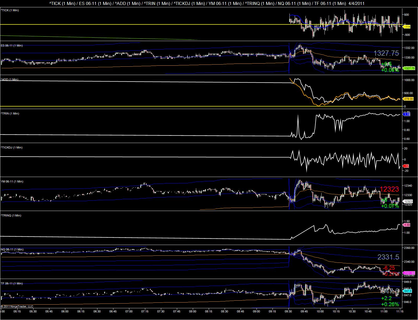Click the ^TICK (1 Min) panel label
Viewport: 418px width, 320px height.
coord(10,10)
